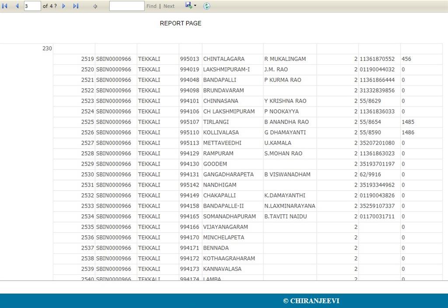Click village MINCHELAPETA
Image resolution: width=448 pixels, height=308 pixels.
(224, 237)
